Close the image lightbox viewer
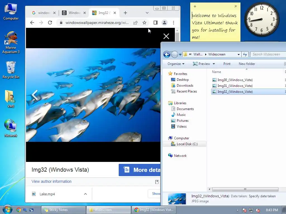The height and width of the screenshot is (214, 286). point(166,36)
